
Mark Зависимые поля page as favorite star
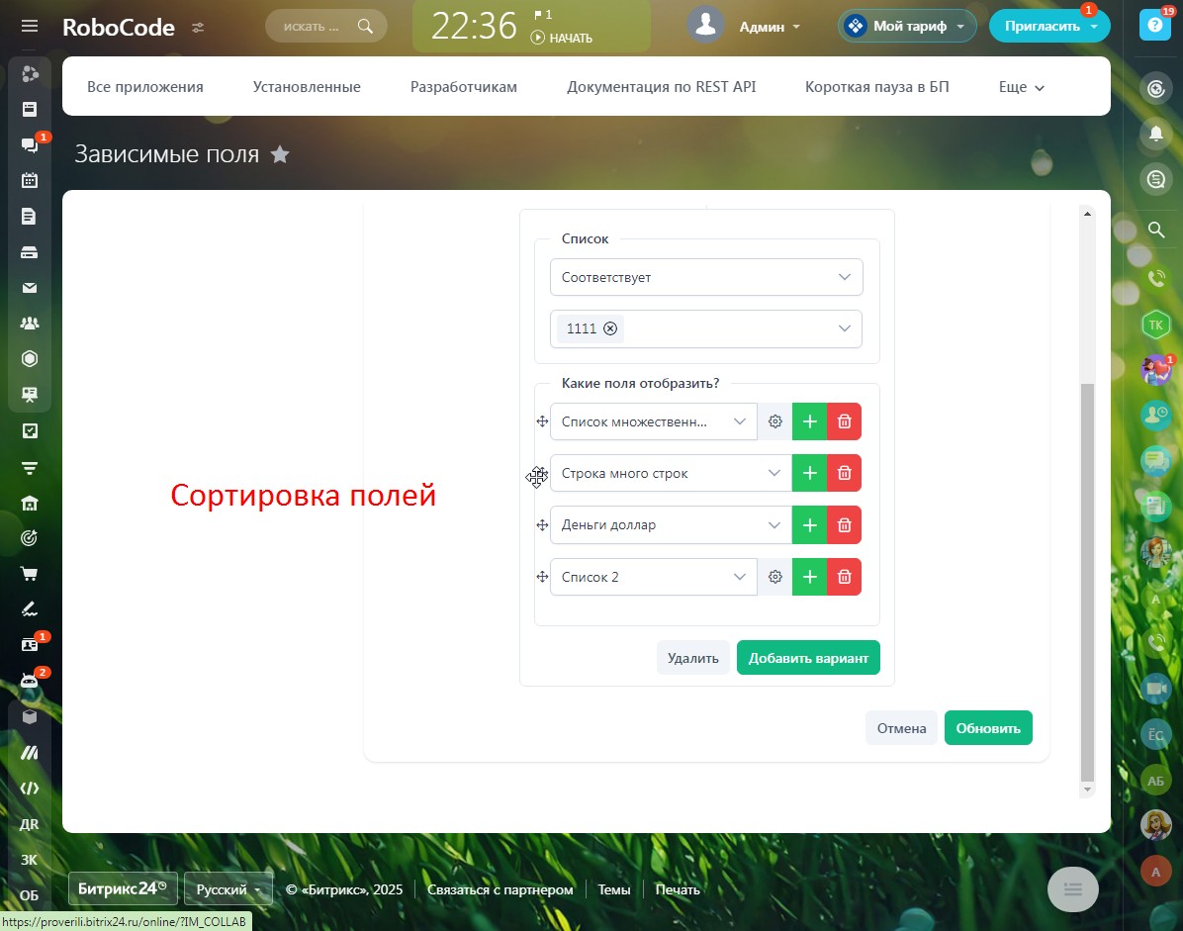coord(281,154)
